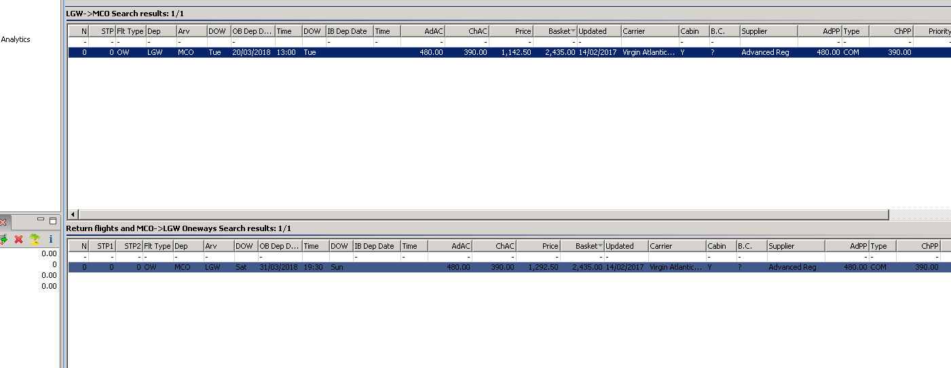The image size is (951, 368).
Task: Click Arv header in LGW->MCO table
Action: 191,31
